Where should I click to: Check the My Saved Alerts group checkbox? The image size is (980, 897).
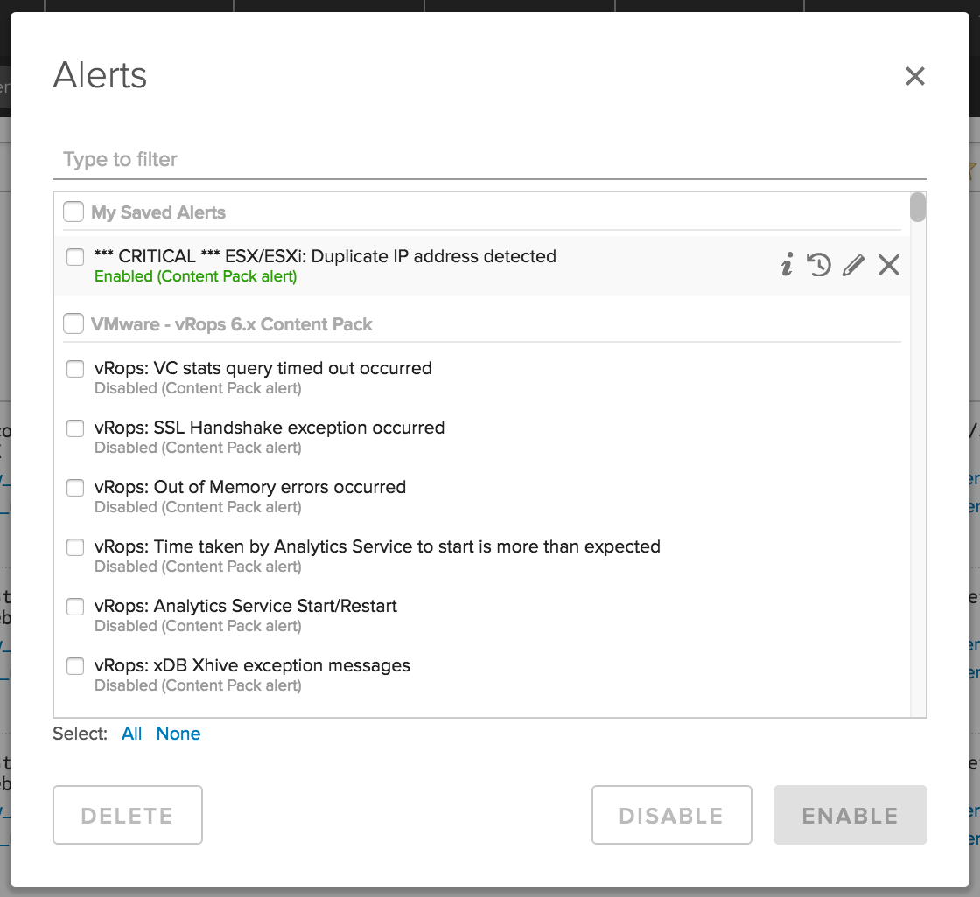73,212
